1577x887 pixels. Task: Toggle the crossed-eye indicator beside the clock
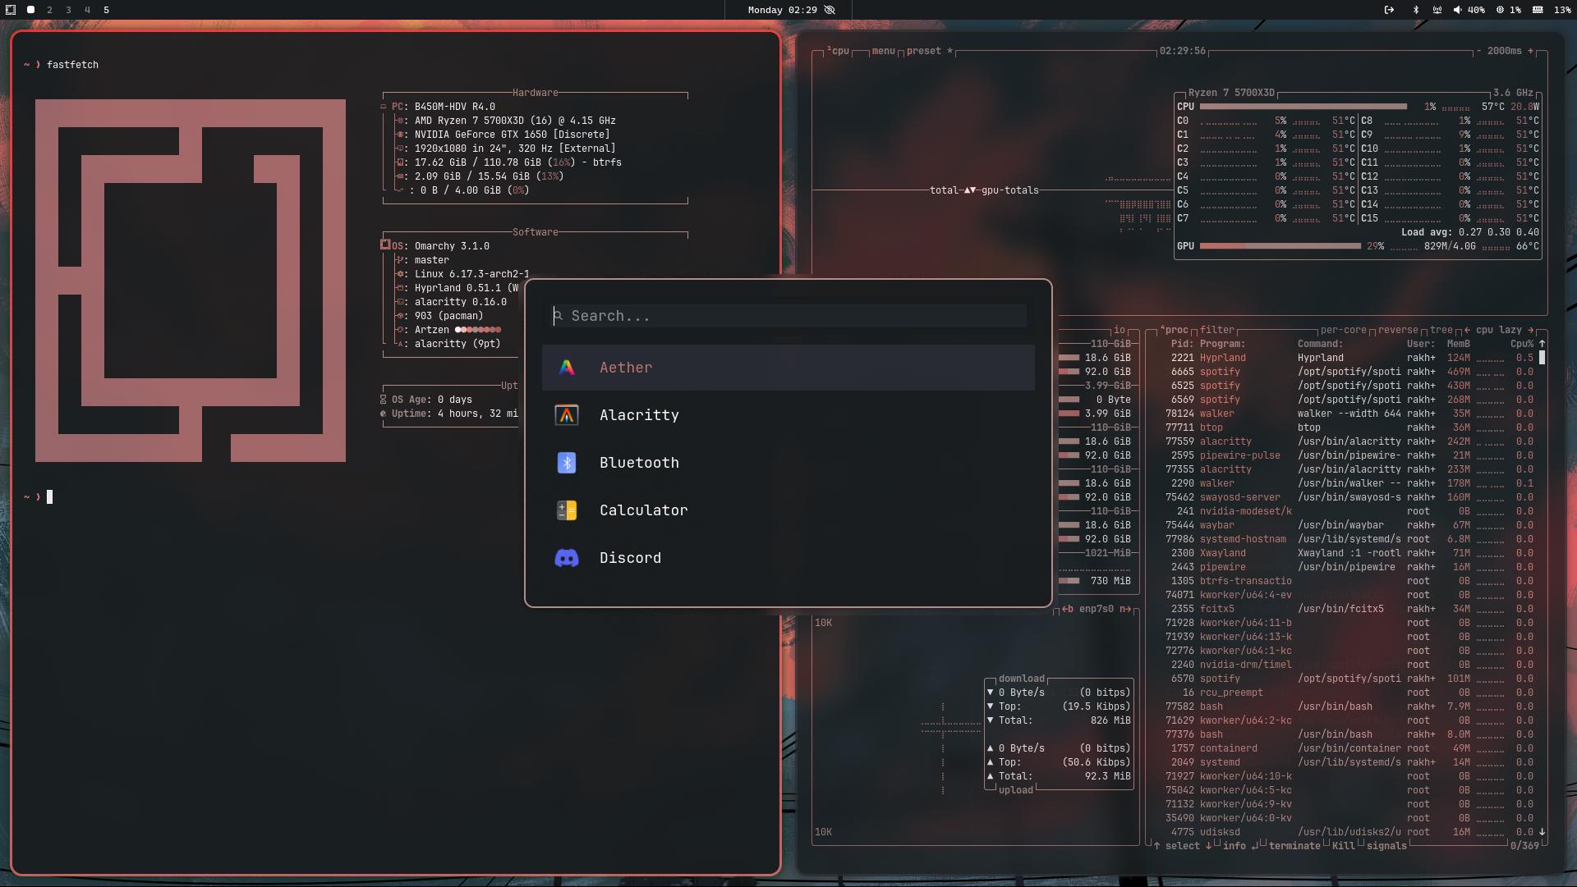(830, 10)
